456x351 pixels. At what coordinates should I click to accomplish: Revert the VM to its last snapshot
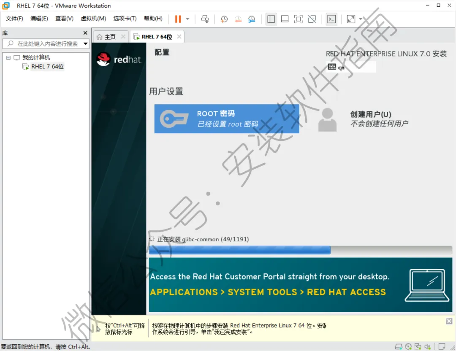(238, 19)
